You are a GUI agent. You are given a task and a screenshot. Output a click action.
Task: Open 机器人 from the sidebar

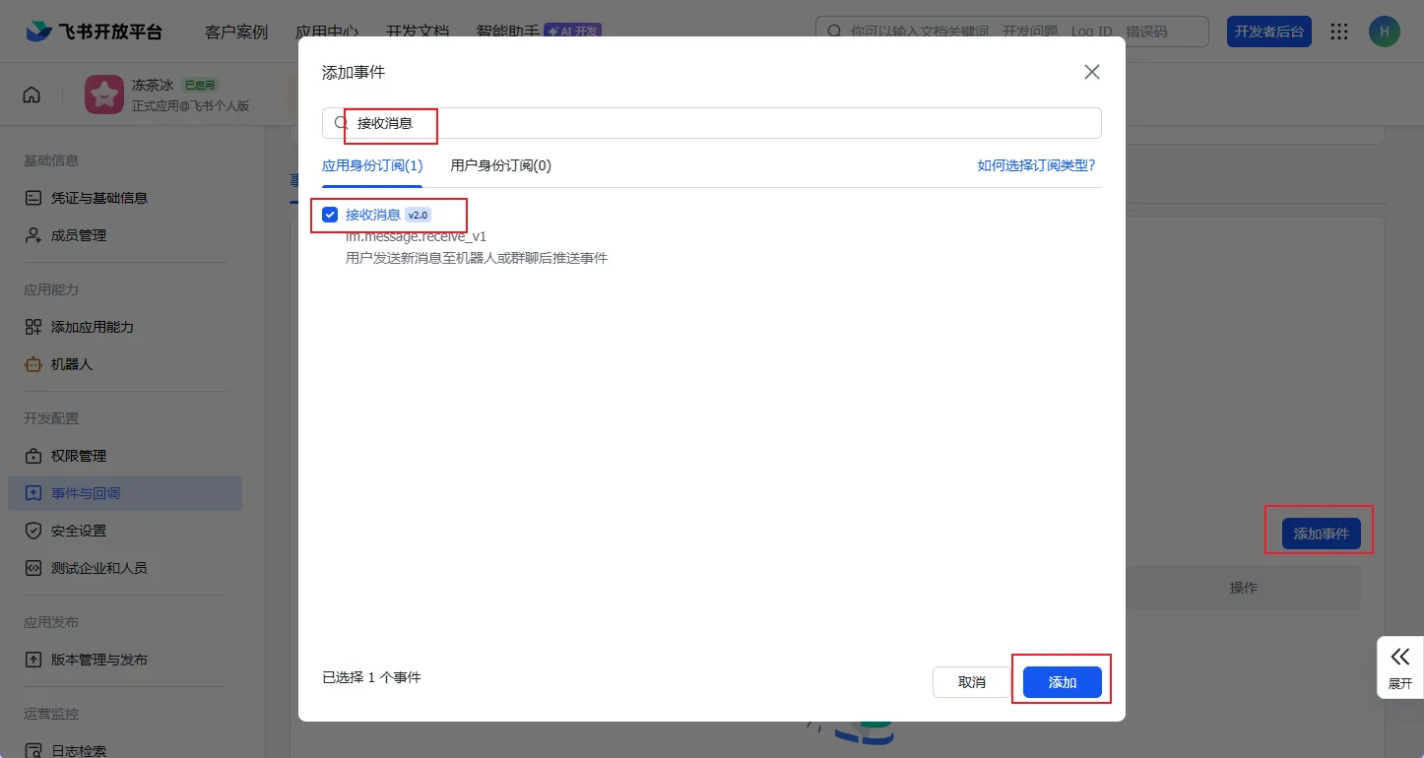point(71,364)
